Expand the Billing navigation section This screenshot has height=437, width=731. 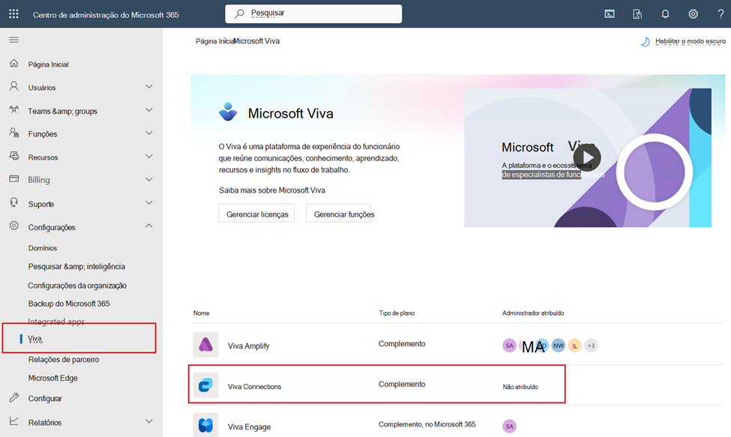(81, 180)
